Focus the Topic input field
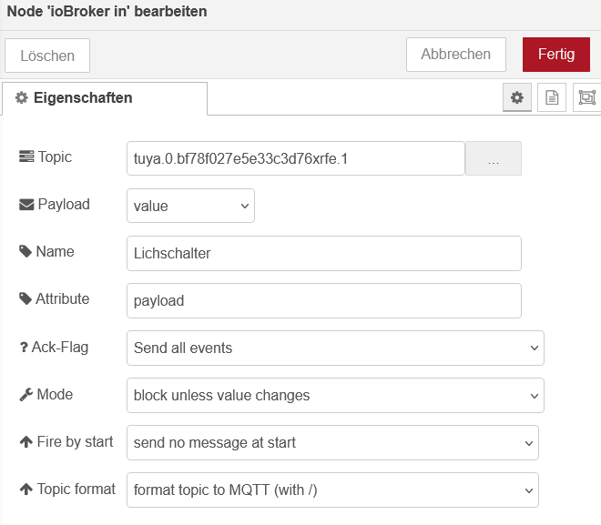Viewport: 601px width, 525px height. point(295,159)
